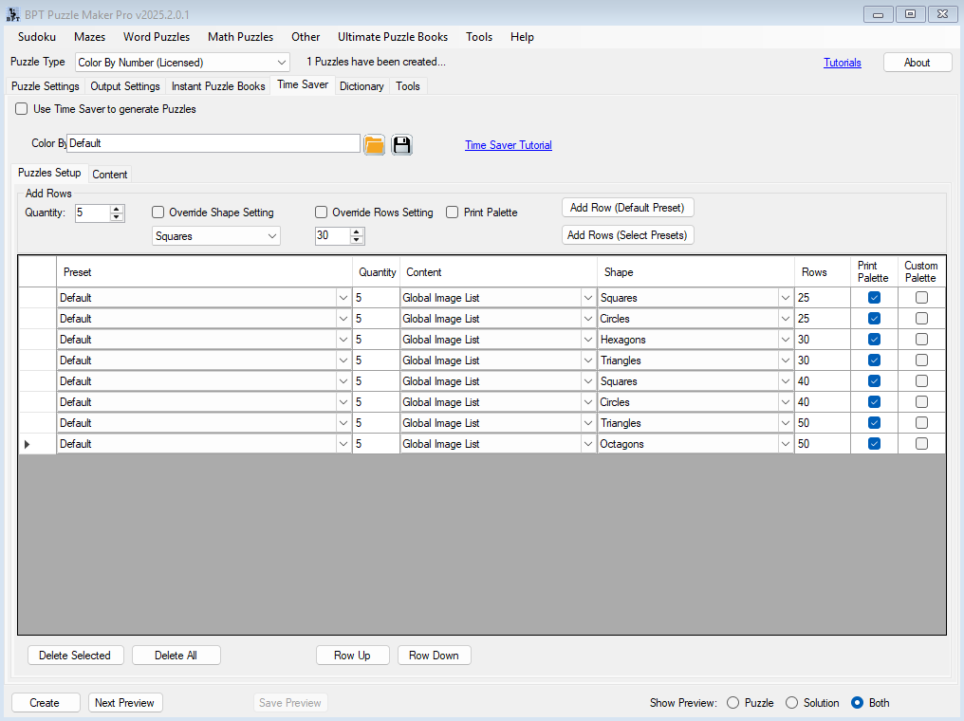Decrease override rows value with down arrow

pyautogui.click(x=357, y=240)
